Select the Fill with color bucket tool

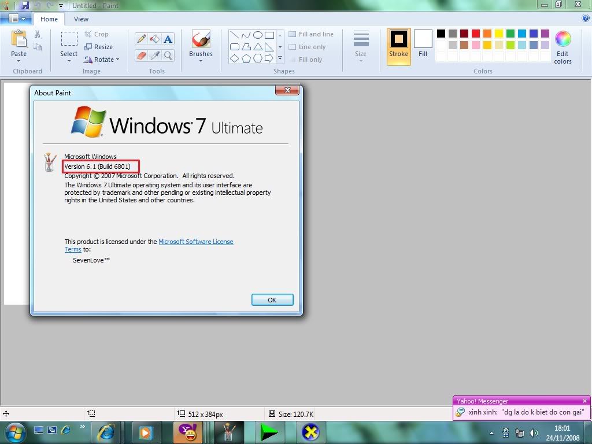(155, 39)
